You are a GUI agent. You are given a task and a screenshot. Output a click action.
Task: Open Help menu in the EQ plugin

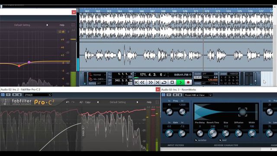62,25
